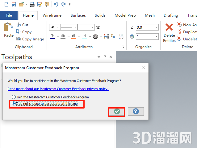Click the Redo arrow icon
The width and height of the screenshot is (197, 148).
63,4
